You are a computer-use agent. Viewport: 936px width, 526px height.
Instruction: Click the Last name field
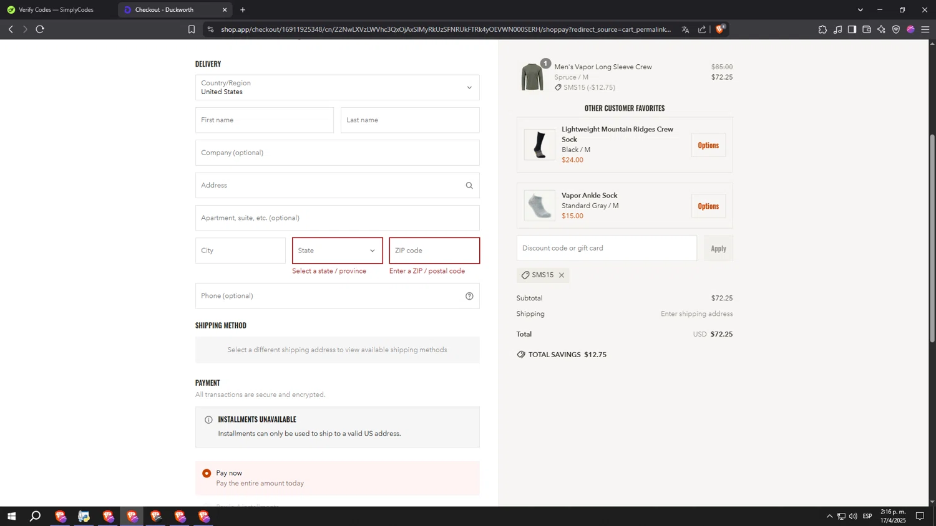[410, 120]
